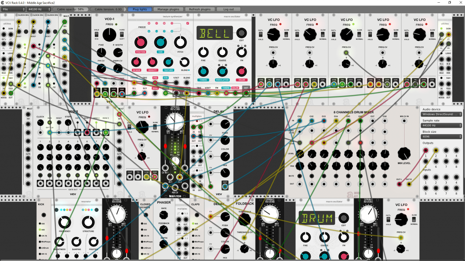Screen dimensions: 465x261
Task: Click the TIMBRE knob on the BELL oscillator
Action: (x=203, y=71)
